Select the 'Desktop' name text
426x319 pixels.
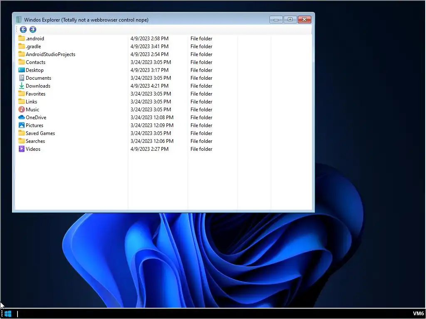(35, 70)
